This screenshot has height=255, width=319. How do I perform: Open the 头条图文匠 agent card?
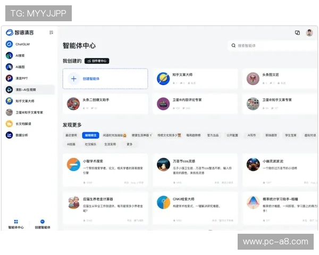click(x=280, y=79)
